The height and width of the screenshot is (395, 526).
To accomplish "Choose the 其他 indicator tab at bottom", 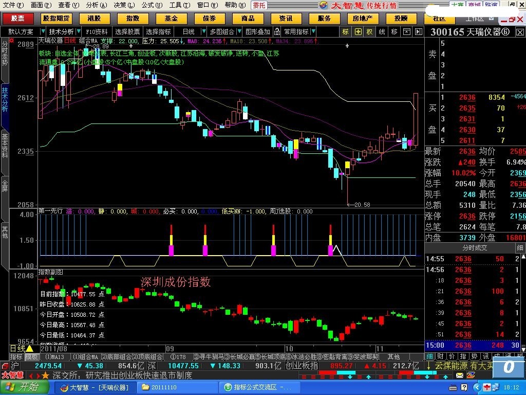I will pos(393,357).
